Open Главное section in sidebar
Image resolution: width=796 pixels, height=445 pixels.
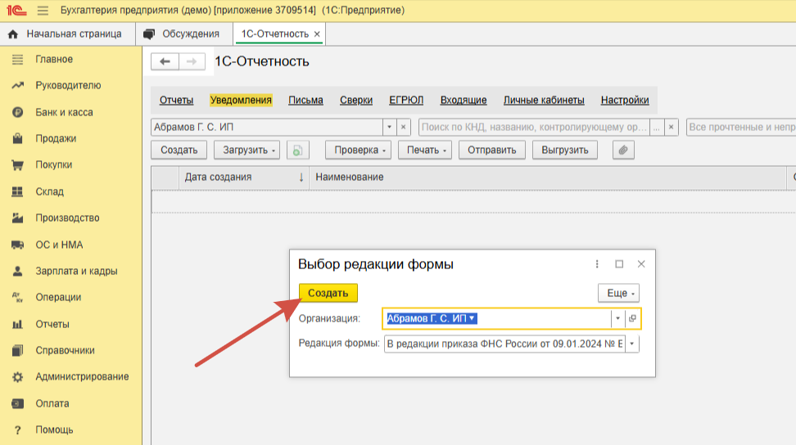(54, 59)
